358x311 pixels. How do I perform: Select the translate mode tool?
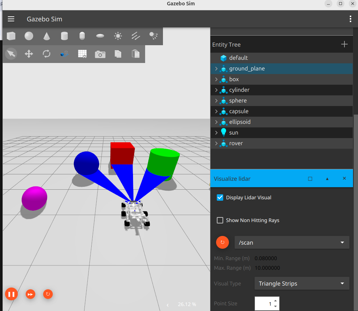click(x=29, y=54)
